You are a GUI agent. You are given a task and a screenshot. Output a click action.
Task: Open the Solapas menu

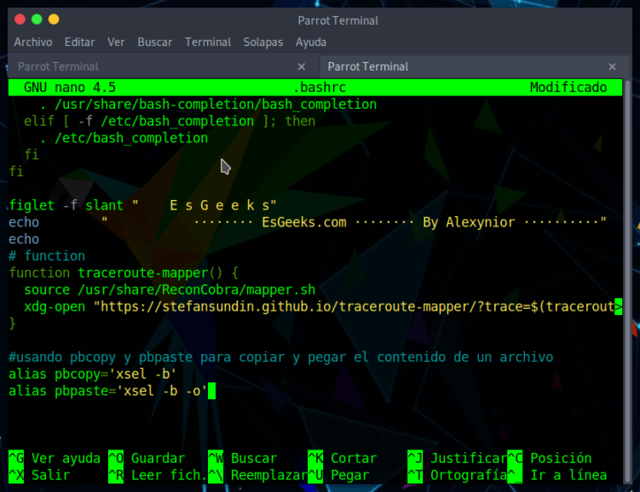click(262, 42)
